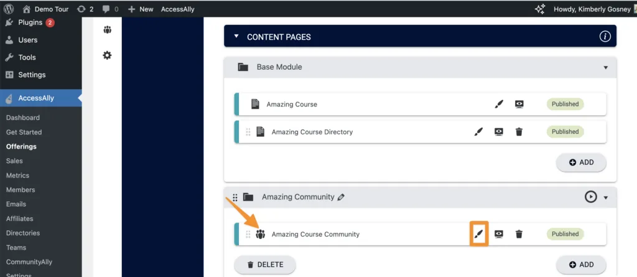Go to AccessAlly Dashboard

pos(23,118)
